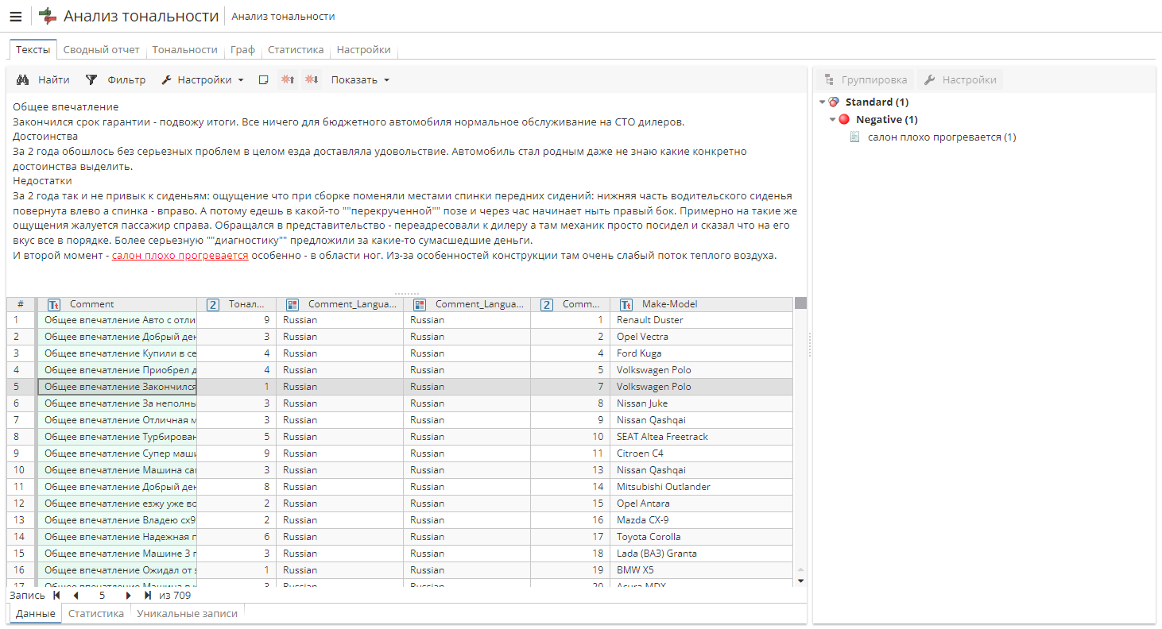Open the Настройки dropdown in texts toolbar
The height and width of the screenshot is (629, 1162).
(x=203, y=80)
